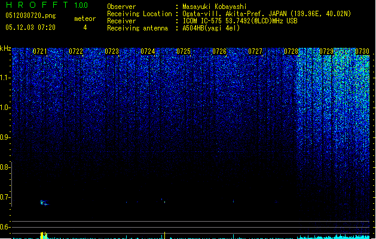376x239 pixels.
Task: Click time marker 0728
Action: click(291, 51)
